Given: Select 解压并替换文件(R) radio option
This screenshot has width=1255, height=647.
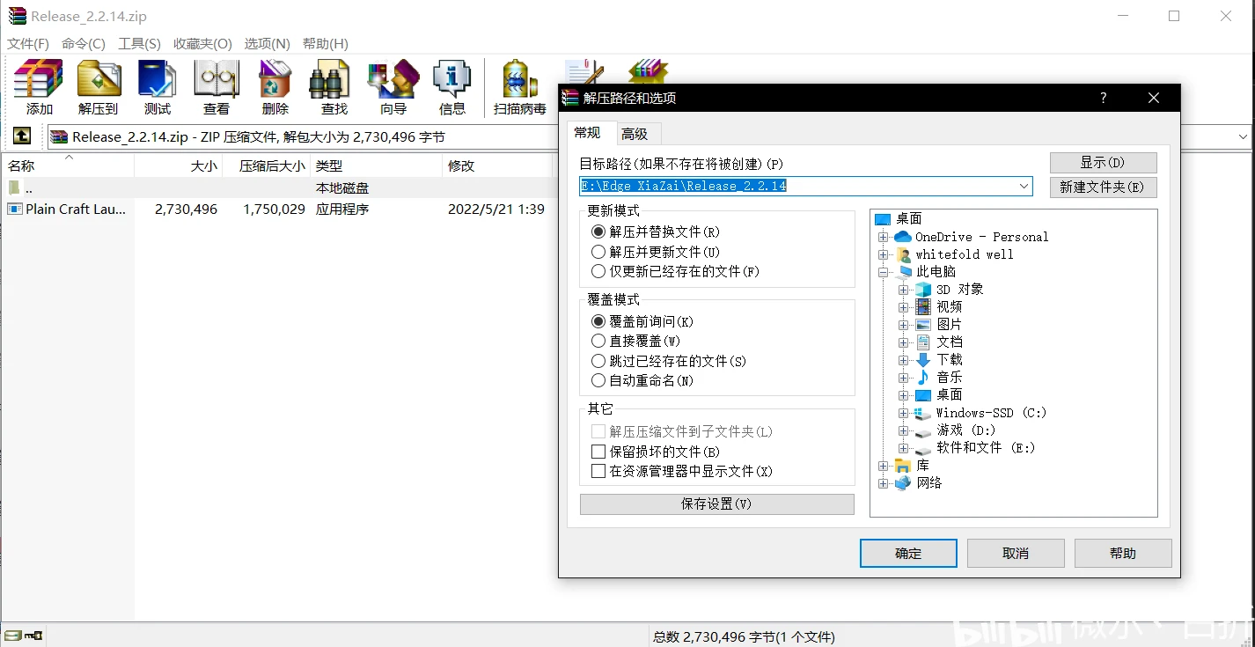Looking at the screenshot, I should [598, 232].
